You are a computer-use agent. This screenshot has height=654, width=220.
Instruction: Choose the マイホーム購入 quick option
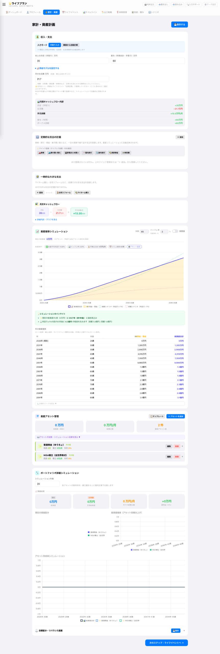coord(82,193)
